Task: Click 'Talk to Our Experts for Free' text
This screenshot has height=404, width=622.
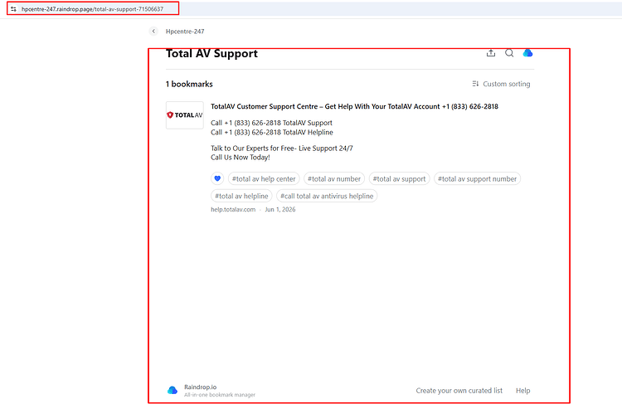Action: click(253, 148)
